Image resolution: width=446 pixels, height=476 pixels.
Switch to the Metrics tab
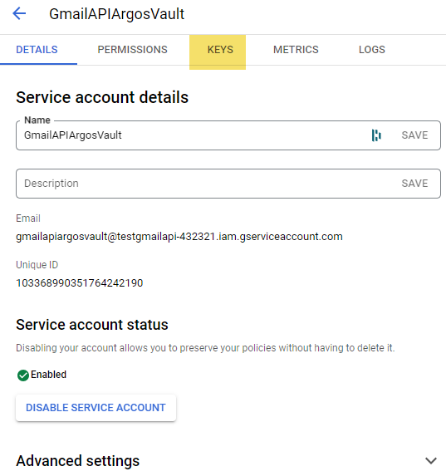tap(296, 50)
